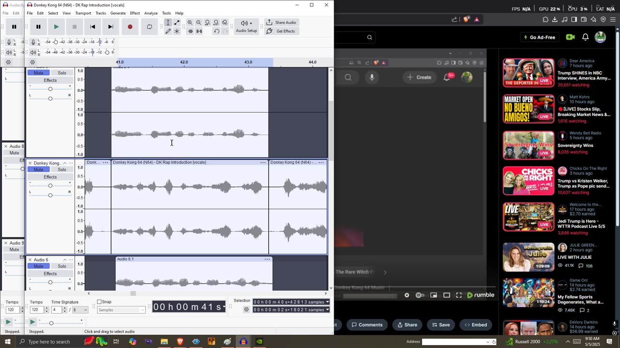Click the Get Effects button
Image resolution: width=620 pixels, height=348 pixels.
click(x=281, y=31)
